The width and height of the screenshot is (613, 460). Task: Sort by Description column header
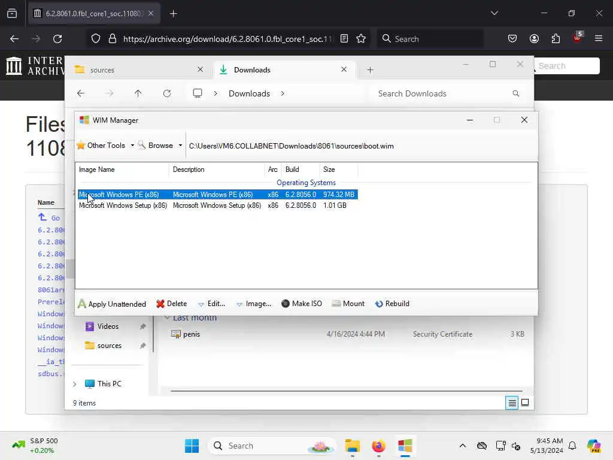coord(217,170)
